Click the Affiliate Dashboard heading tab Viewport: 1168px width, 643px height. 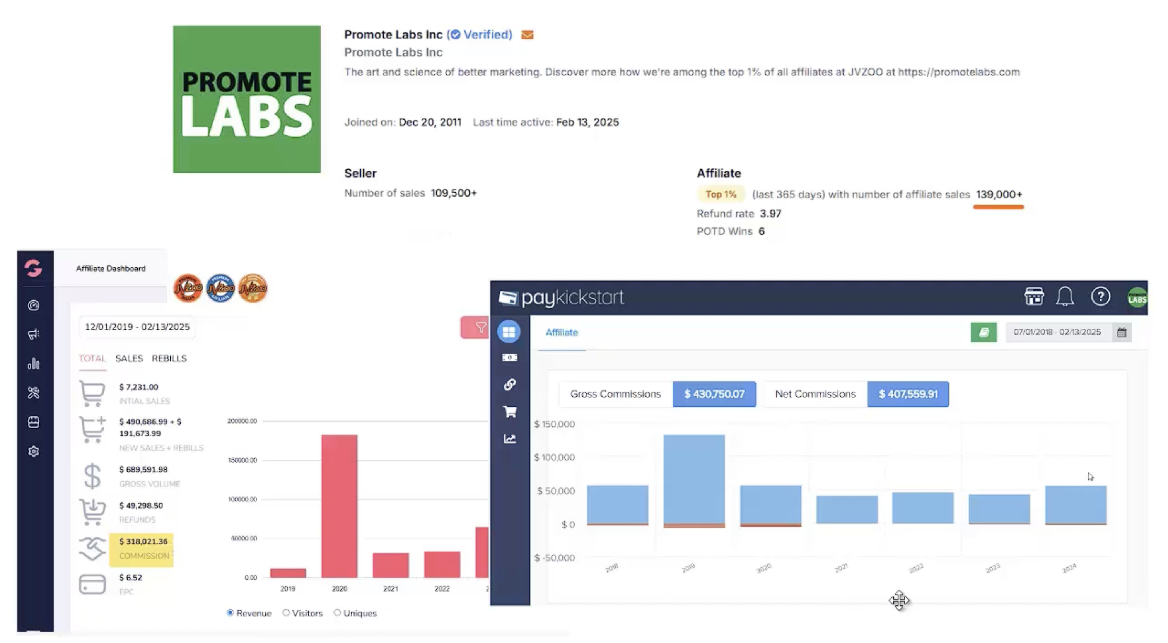[x=111, y=268]
